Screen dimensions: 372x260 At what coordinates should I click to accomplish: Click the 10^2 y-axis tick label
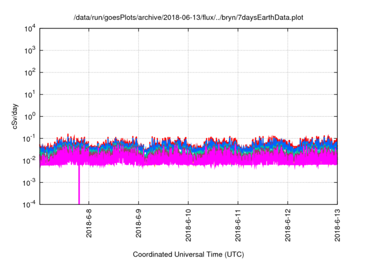[30, 73]
